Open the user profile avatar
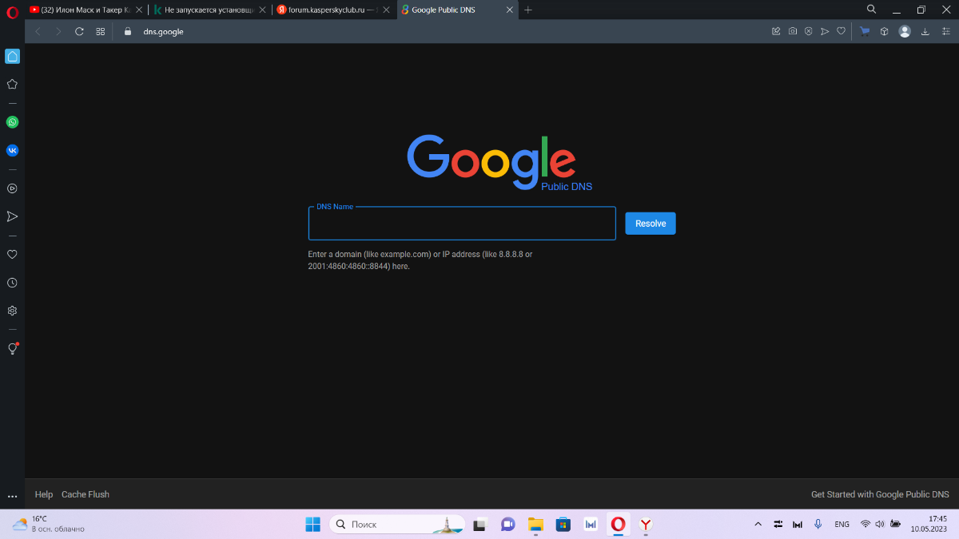The width and height of the screenshot is (959, 539). pos(905,31)
